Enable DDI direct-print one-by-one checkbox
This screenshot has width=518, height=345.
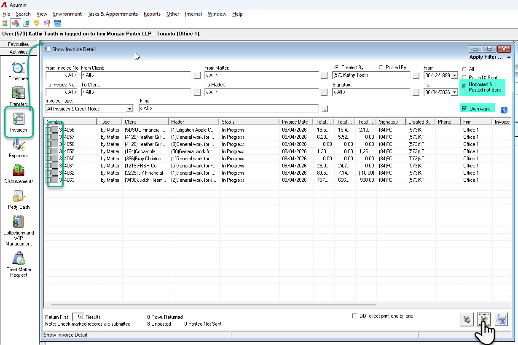[354, 316]
